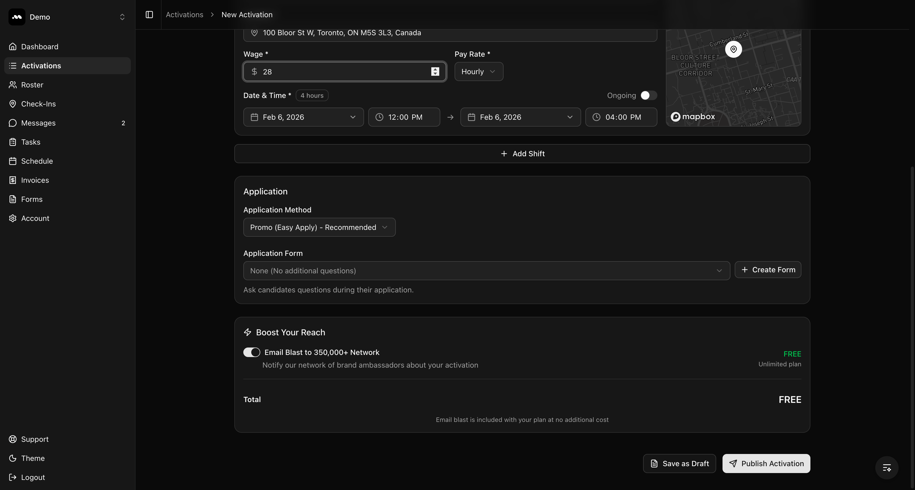Disable Email Blast to 350,000+ Network
915x490 pixels.
(x=252, y=352)
